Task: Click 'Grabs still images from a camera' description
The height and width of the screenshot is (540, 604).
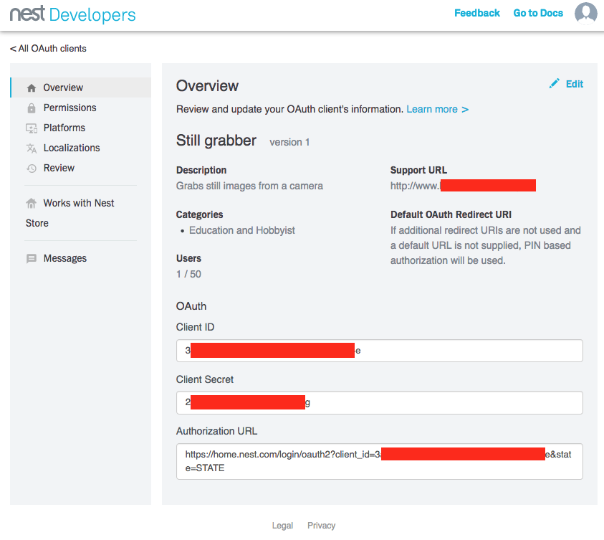Action: click(249, 186)
